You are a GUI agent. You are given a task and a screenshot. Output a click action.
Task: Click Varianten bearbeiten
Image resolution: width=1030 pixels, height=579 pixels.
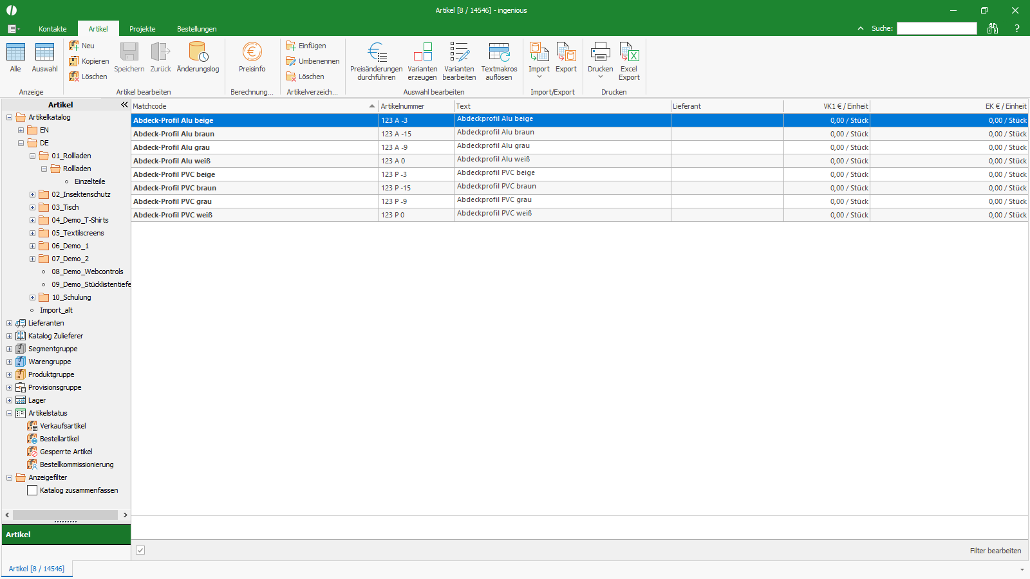pyautogui.click(x=459, y=62)
